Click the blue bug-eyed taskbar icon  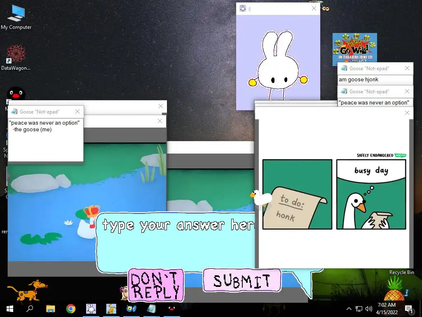coord(131,309)
